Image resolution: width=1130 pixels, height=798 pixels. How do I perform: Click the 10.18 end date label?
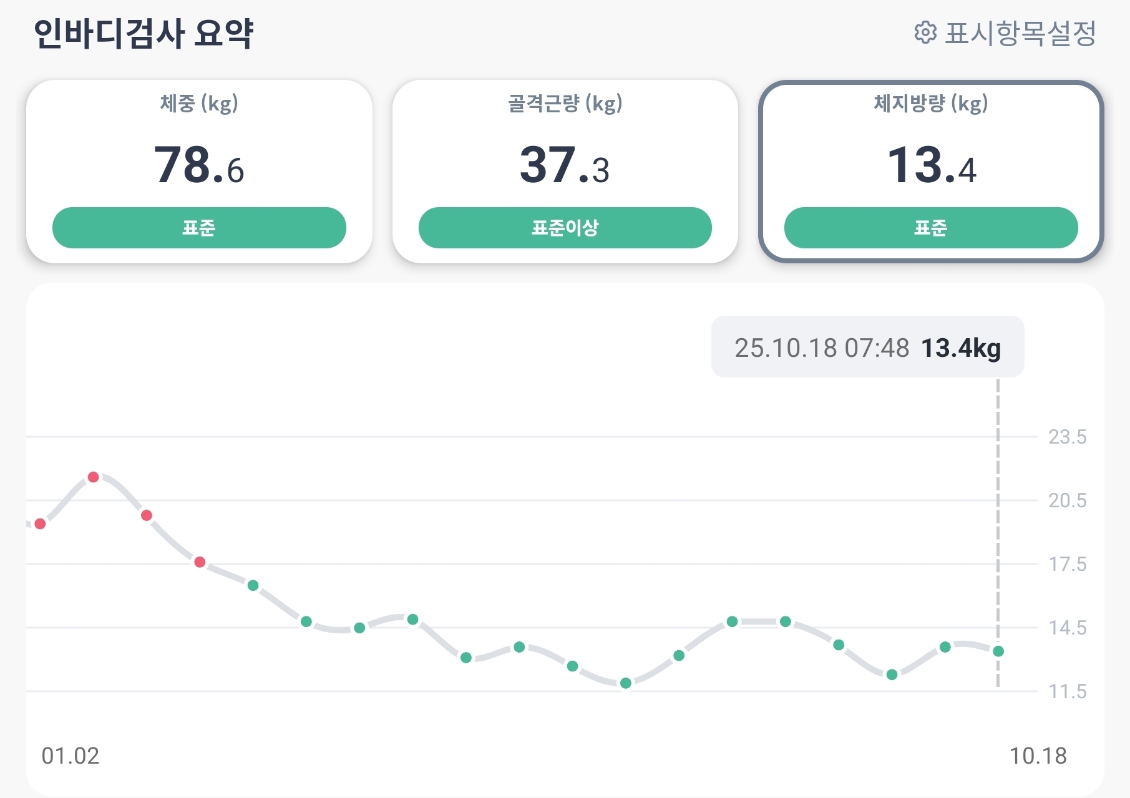coord(1038,756)
